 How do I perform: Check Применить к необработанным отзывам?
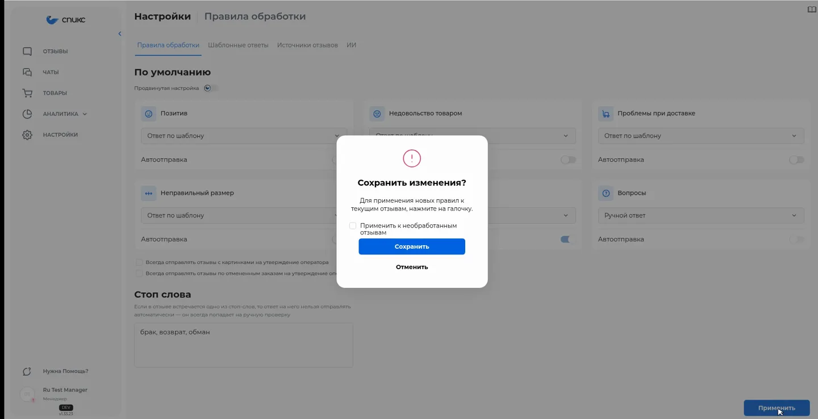(x=353, y=226)
